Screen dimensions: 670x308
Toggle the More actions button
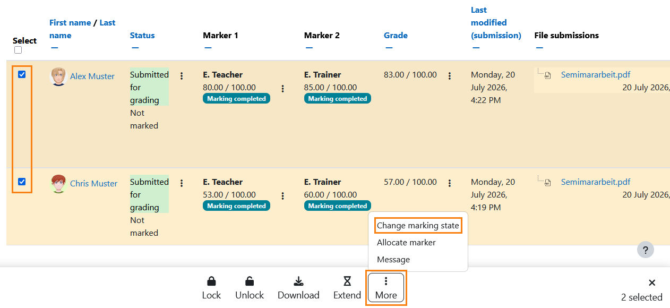(386, 288)
